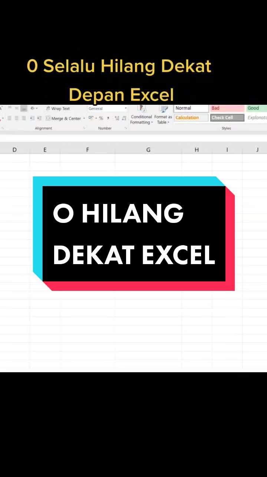The height and width of the screenshot is (477, 267).
Task: Apply the Check Cell style
Action: [x=227, y=118]
